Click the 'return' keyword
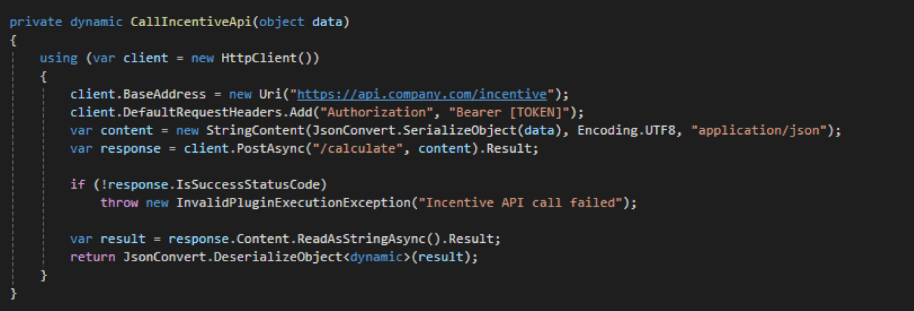 (93, 257)
